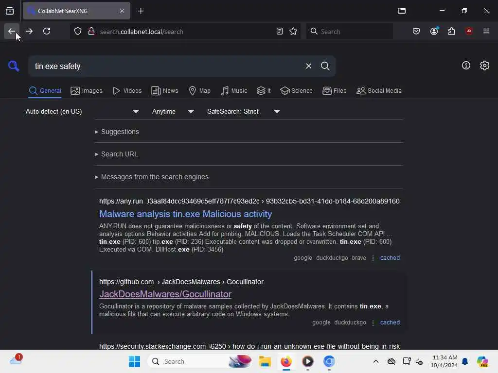Expand Messages from the search engines

[x=152, y=177]
